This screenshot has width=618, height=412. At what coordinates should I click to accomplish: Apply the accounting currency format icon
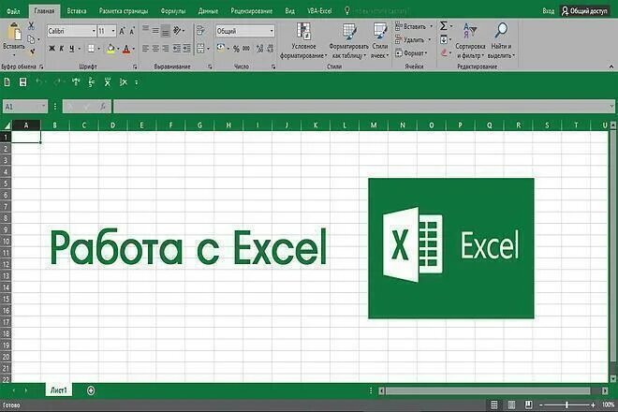pyautogui.click(x=221, y=48)
